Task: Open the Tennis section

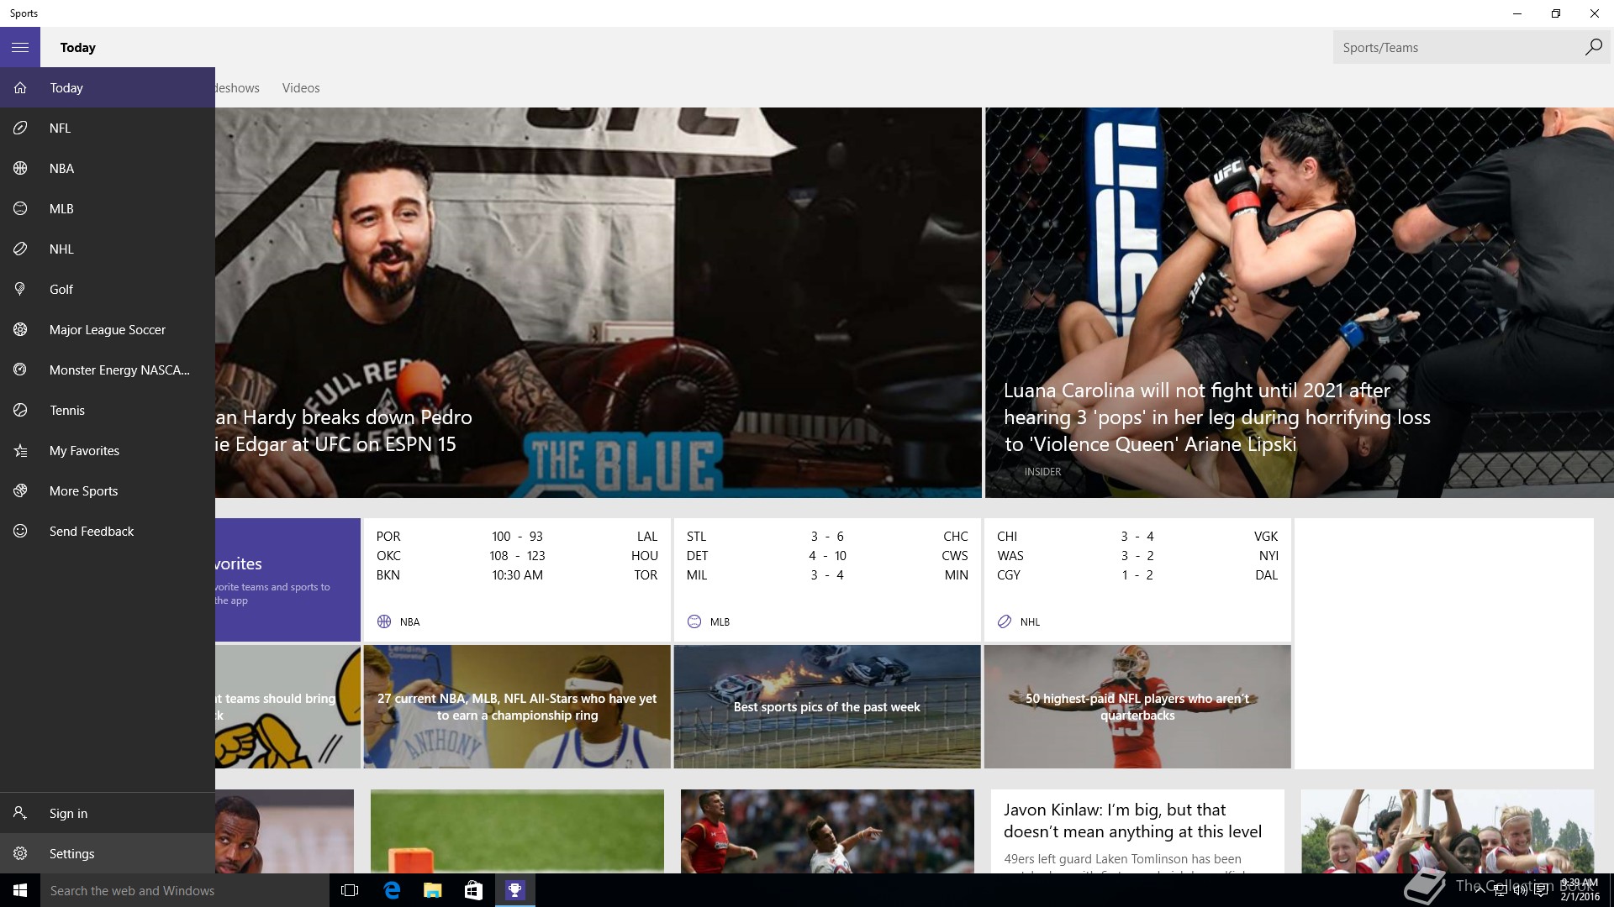Action: point(108,410)
